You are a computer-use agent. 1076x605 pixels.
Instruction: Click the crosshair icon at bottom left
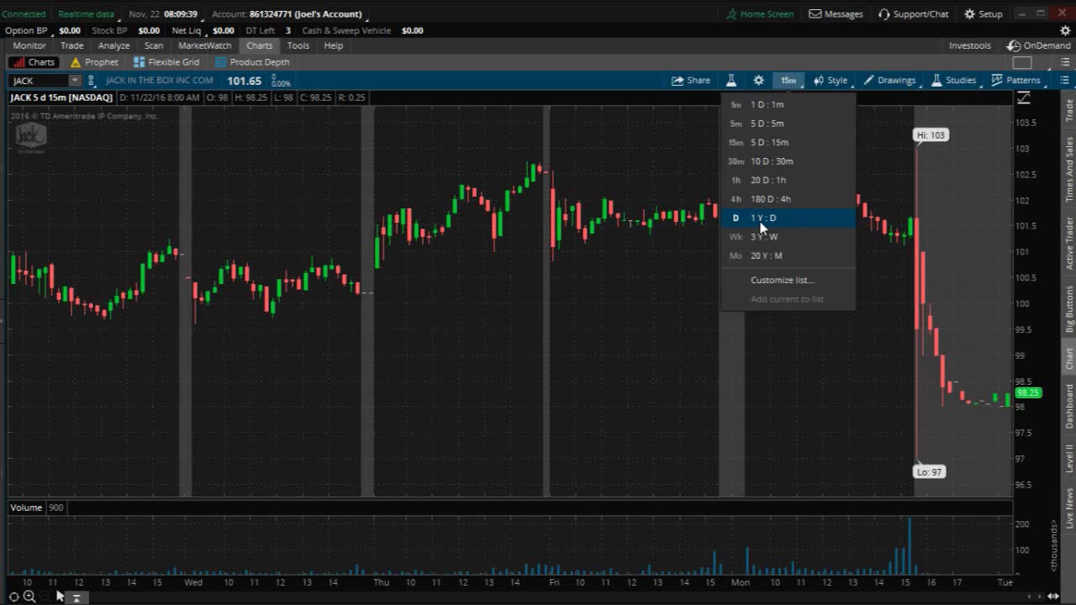click(13, 597)
